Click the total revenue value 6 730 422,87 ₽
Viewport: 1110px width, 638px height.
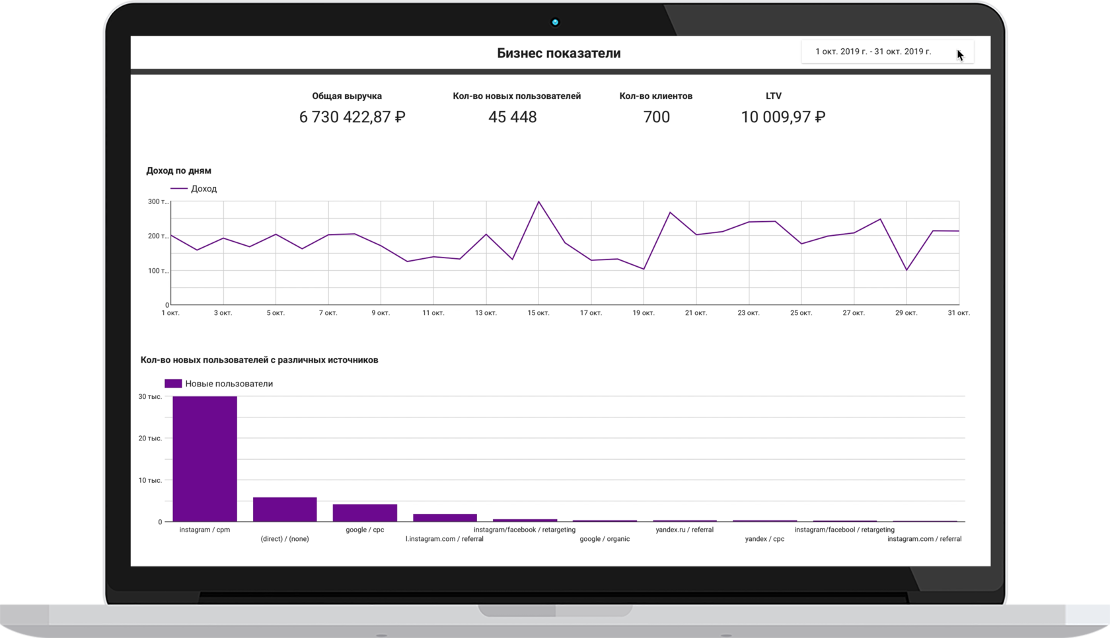pyautogui.click(x=352, y=118)
